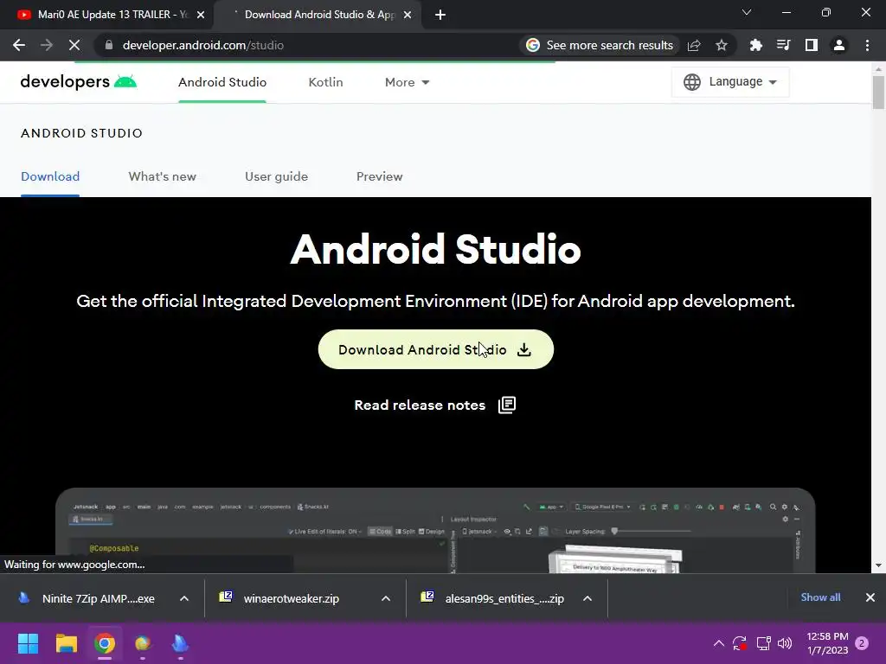Open the Language selector dropdown

pos(730,82)
